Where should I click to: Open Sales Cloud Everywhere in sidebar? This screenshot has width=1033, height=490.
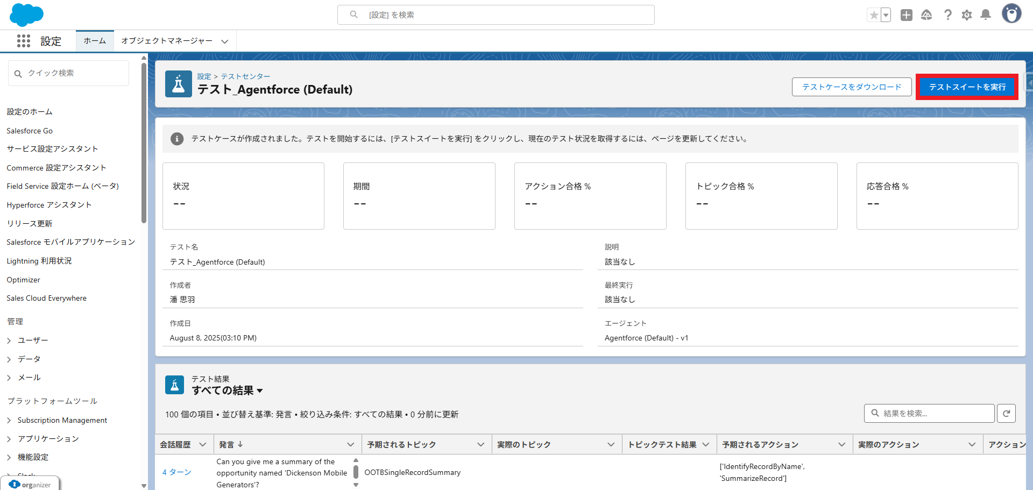[x=46, y=298]
